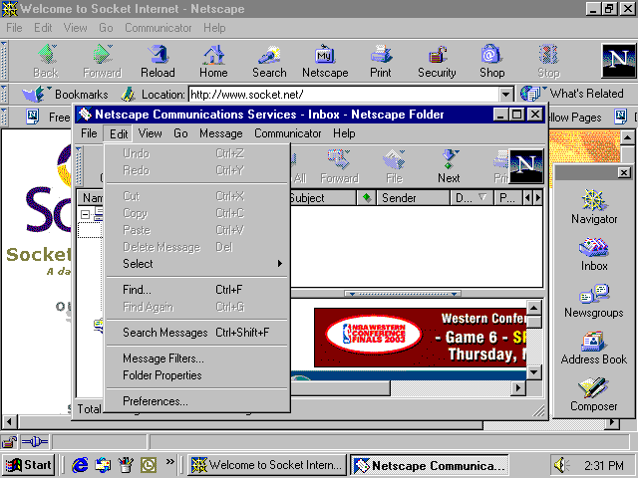Open the Bookmarks icon menu
Screen dimensions: 638x478
[x=35, y=95]
